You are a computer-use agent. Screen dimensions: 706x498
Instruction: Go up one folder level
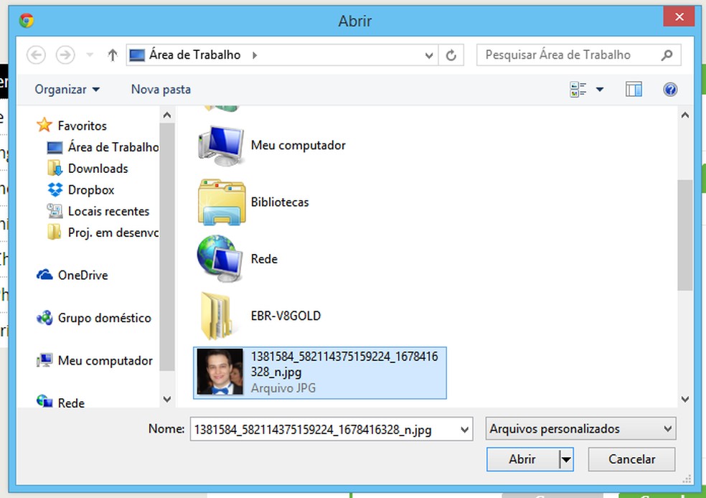113,55
